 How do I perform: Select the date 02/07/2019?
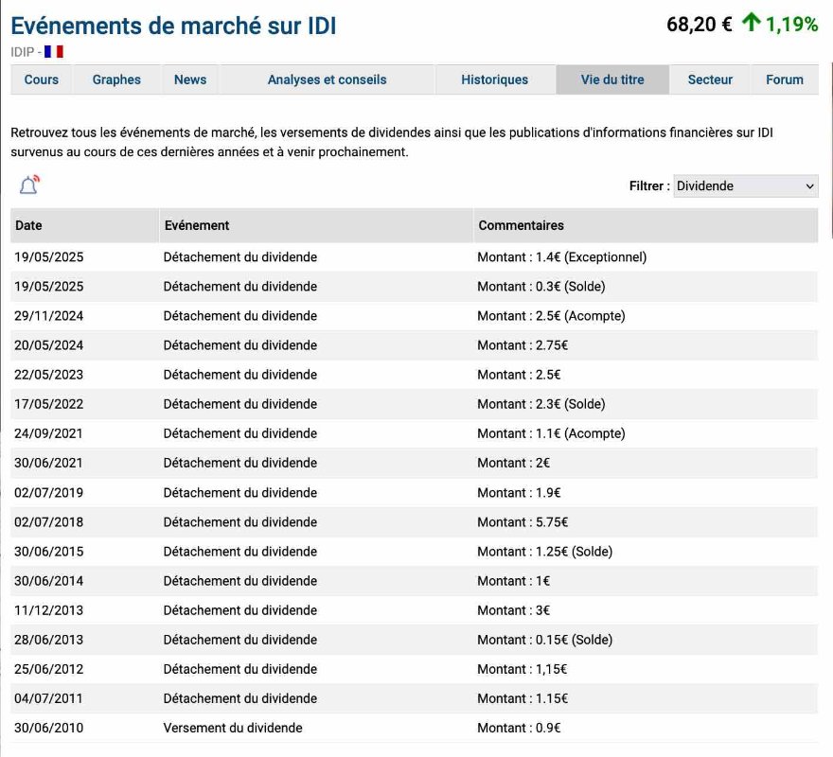[x=49, y=492]
